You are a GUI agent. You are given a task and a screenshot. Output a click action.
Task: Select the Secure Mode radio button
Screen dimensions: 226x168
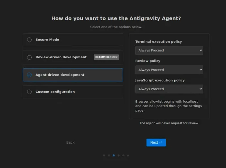coord(29,40)
